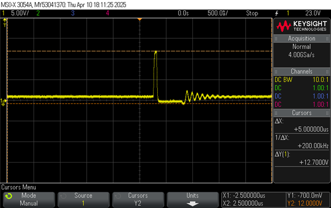Click the blue DC 1.00:1 channel row
331x208 pixels.
[x=302, y=96]
